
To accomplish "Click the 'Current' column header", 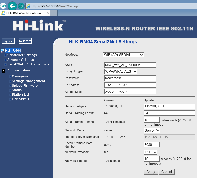I will pyautogui.click(x=109, y=100).
